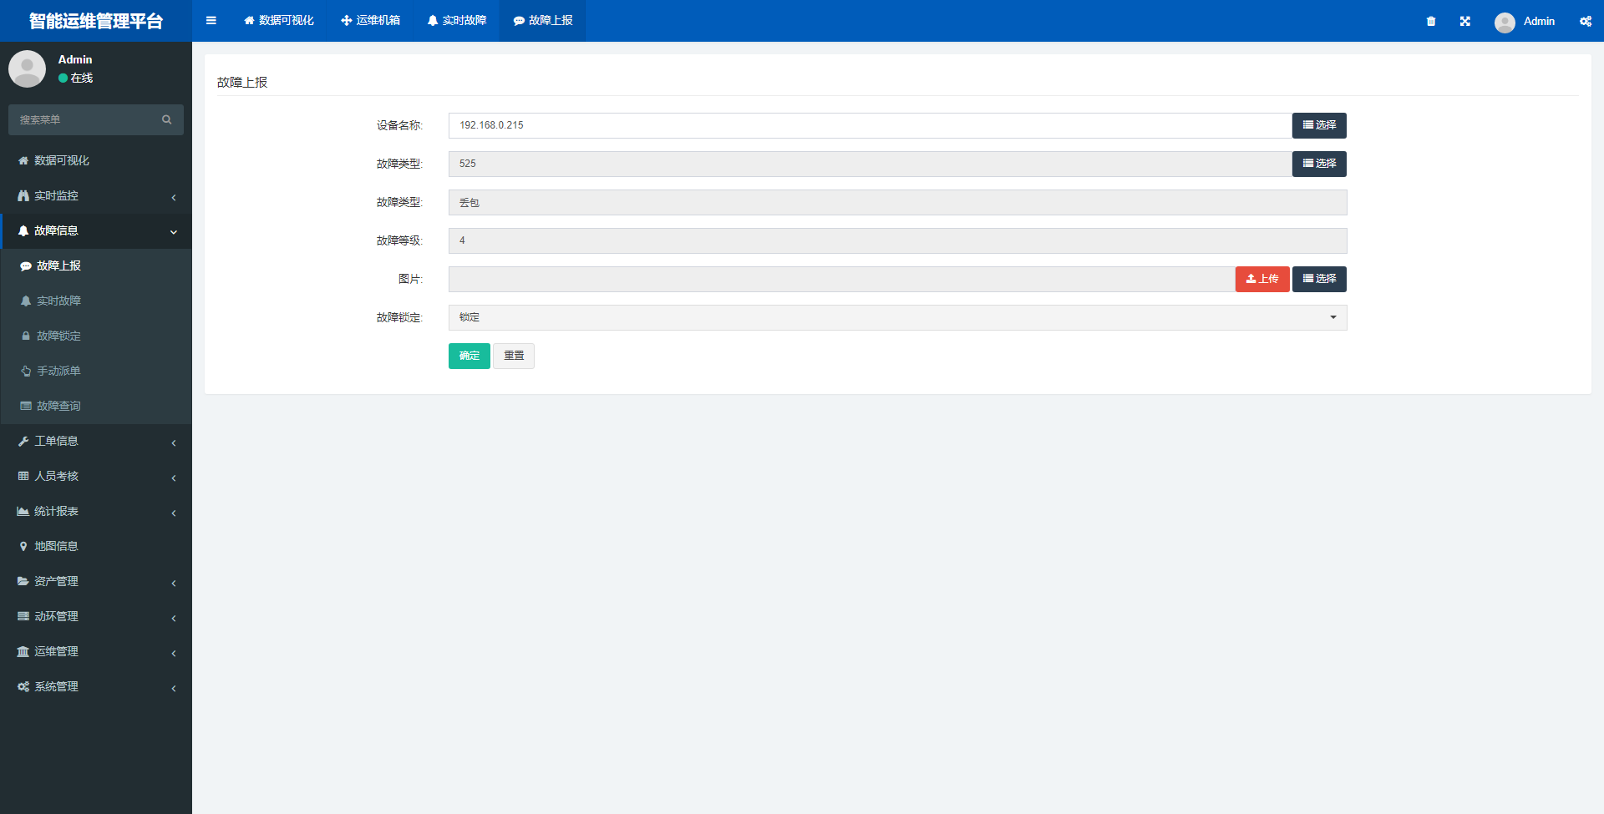This screenshot has height=814, width=1604.
Task: Click green 确定 submit button
Action: point(470,356)
